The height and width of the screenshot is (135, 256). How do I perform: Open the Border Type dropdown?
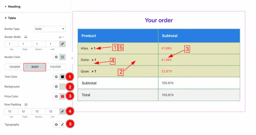tap(50, 29)
